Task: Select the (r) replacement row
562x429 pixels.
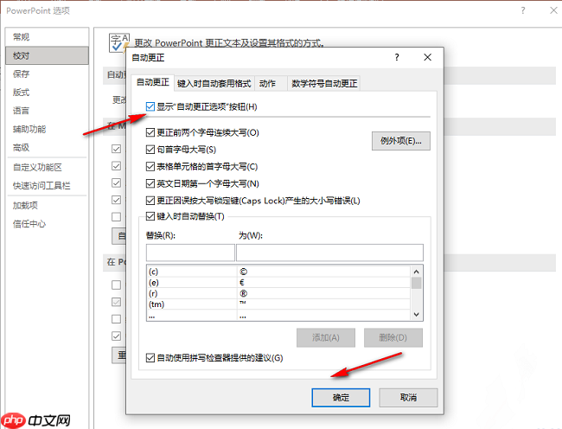Action: [278, 293]
